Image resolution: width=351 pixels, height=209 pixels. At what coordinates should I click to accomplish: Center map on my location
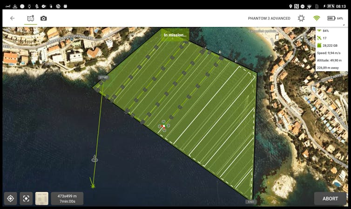click(10, 198)
